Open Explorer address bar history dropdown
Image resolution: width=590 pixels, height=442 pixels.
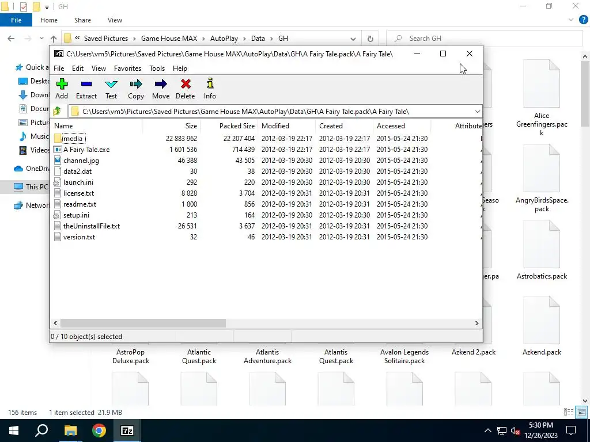[353, 39]
